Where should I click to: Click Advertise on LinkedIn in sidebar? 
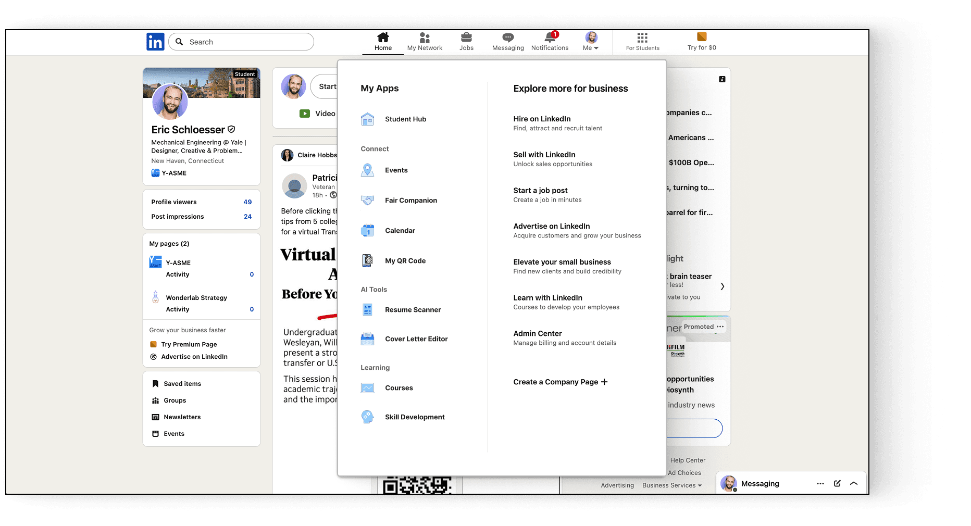(x=194, y=357)
